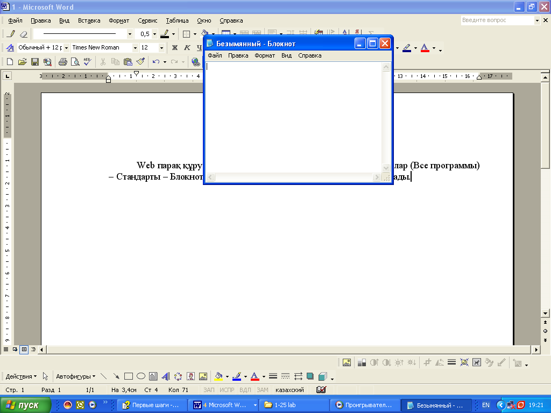The height and width of the screenshot is (413, 551).
Task: Open Arrow Style in drawing toolbar
Action: pos(298,376)
